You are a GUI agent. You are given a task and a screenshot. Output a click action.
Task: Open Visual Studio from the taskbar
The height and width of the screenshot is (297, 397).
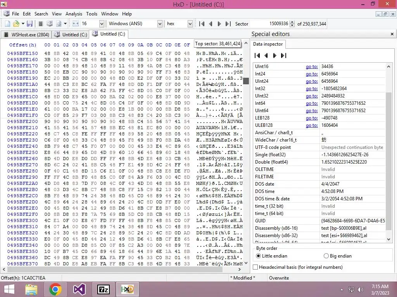(x=79, y=289)
